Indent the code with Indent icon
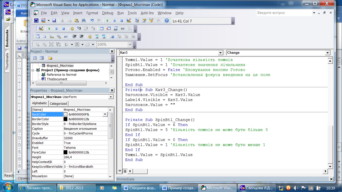The height and width of the screenshot is (192, 342). (74, 36)
